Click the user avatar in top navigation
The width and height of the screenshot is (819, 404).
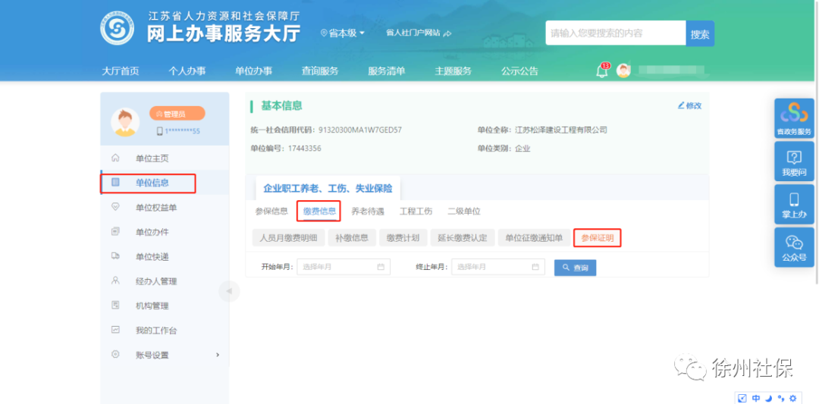(623, 70)
